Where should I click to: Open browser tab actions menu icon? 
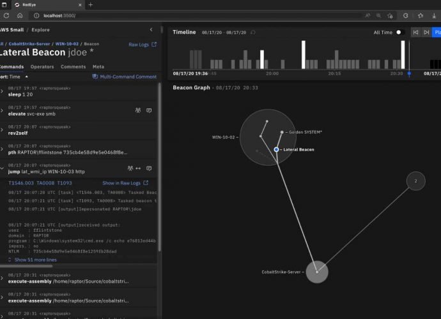coord(4,4)
